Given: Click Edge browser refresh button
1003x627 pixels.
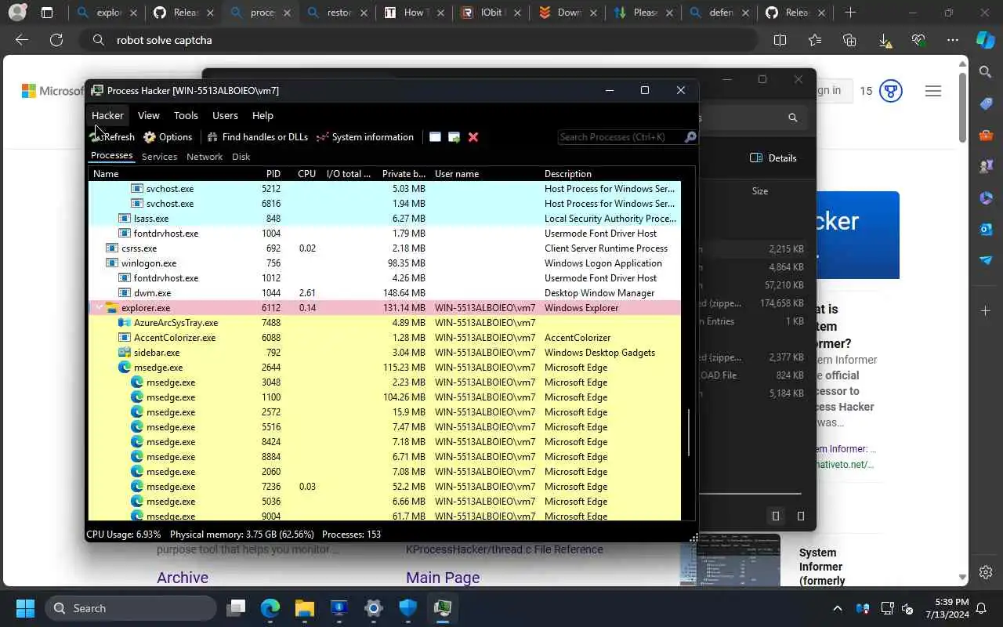Looking at the screenshot, I should coord(56,41).
